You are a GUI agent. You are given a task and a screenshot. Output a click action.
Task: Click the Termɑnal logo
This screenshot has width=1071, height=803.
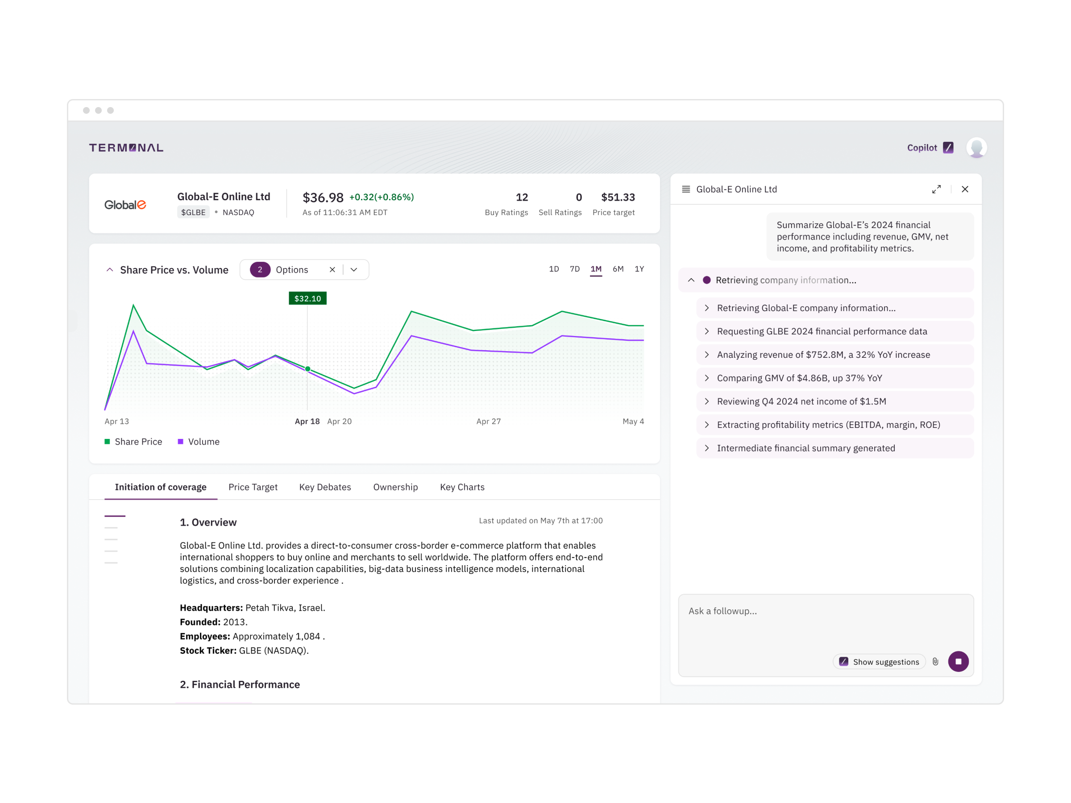tap(126, 148)
